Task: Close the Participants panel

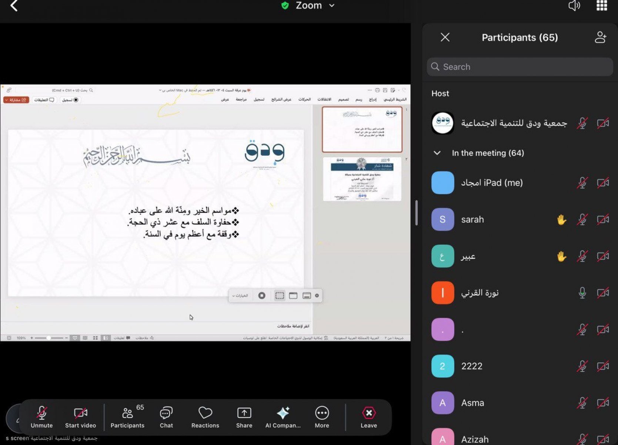Action: [x=445, y=37]
